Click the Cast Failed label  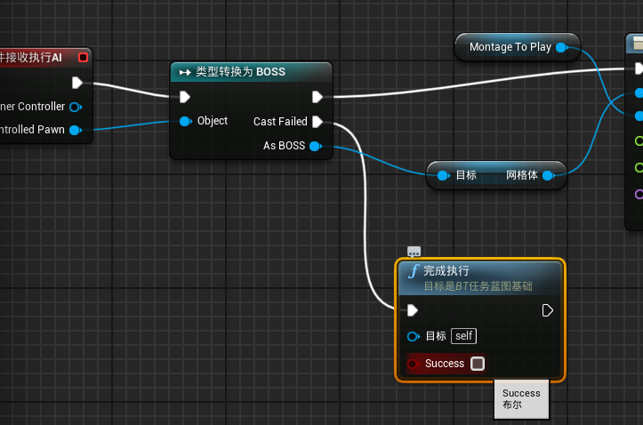pos(280,122)
